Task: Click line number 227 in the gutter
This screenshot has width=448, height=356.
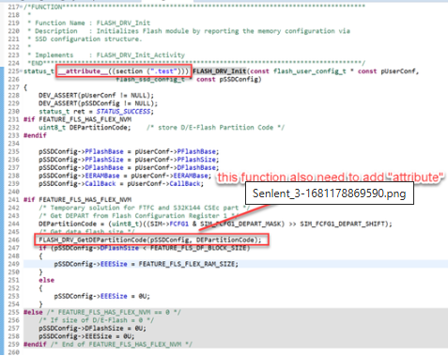Action: [x=13, y=87]
